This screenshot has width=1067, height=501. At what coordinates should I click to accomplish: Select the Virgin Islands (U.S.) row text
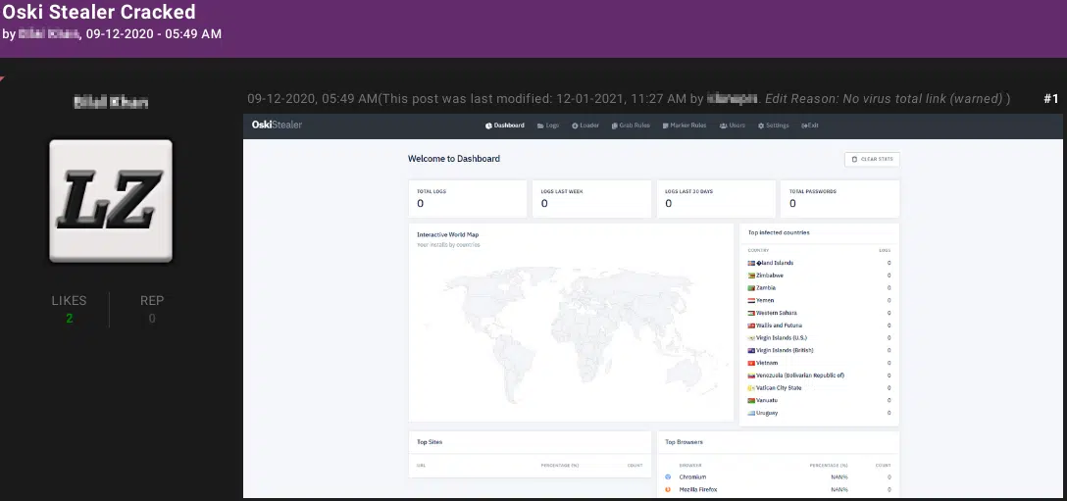[782, 337]
